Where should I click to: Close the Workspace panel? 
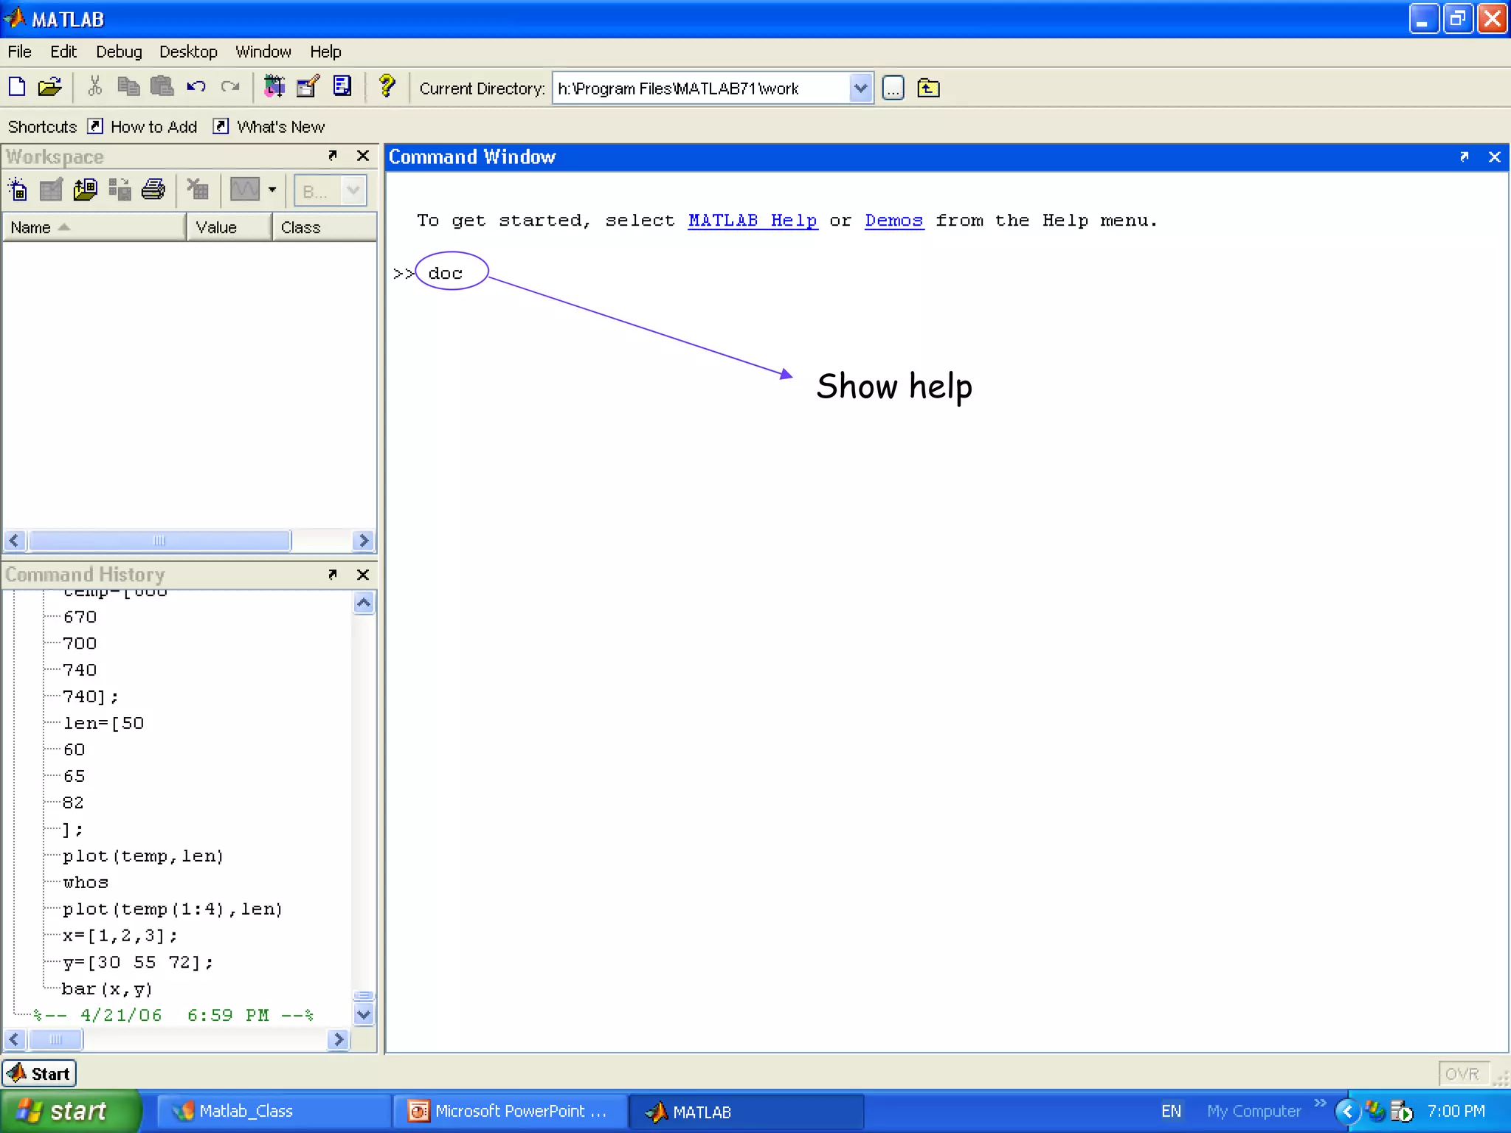tap(362, 156)
